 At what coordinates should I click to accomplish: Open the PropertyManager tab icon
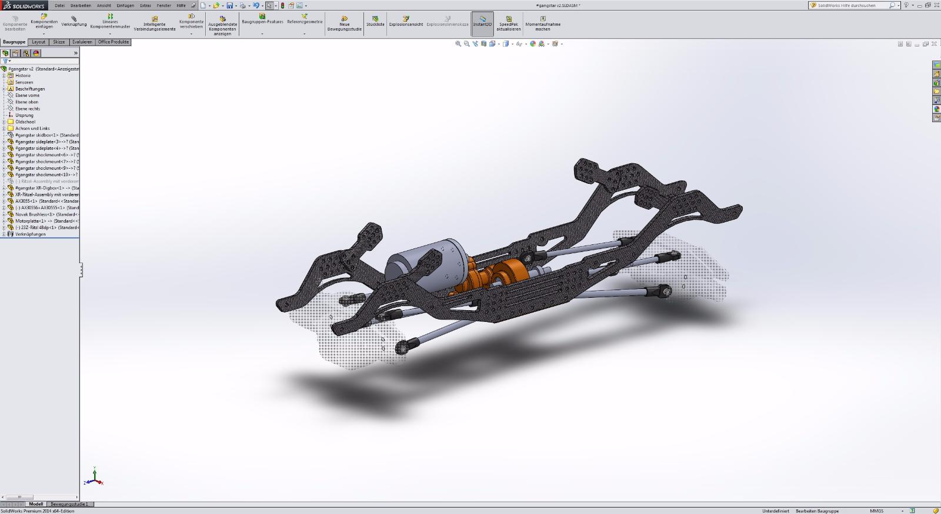point(16,53)
